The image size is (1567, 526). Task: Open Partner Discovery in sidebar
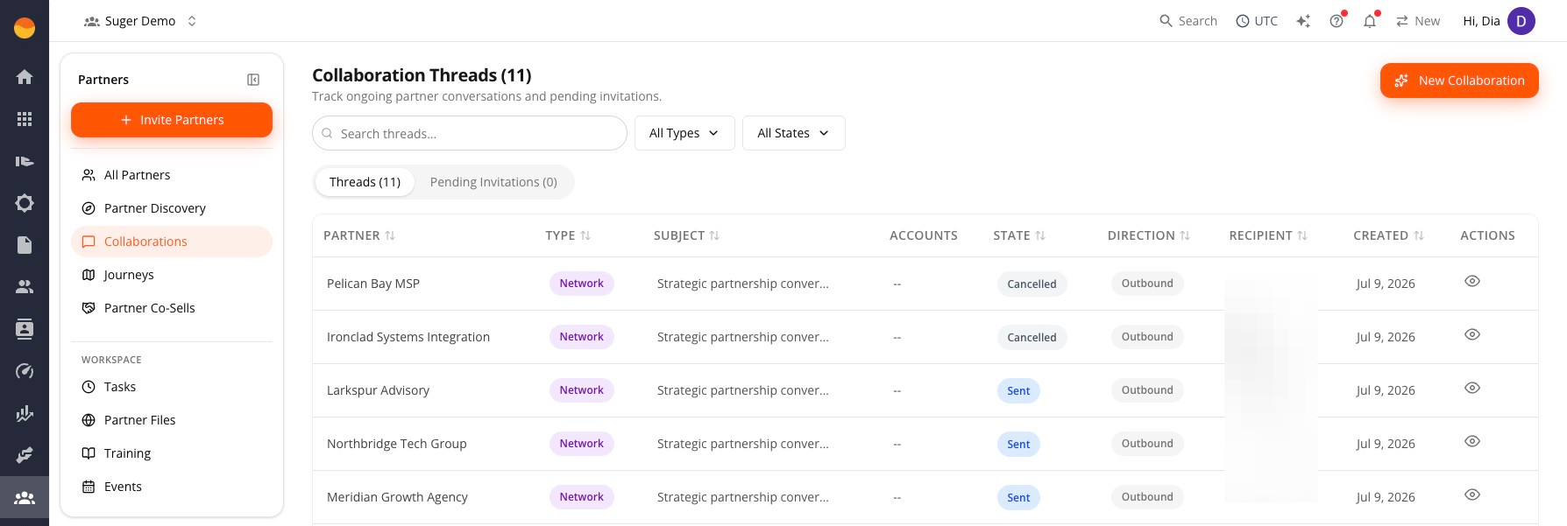tap(172, 208)
